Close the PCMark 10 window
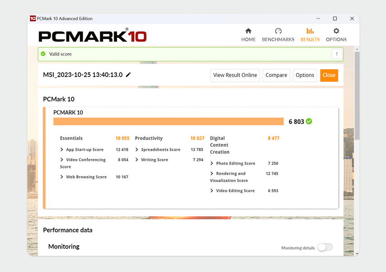This screenshot has width=386, height=272. coord(352,19)
